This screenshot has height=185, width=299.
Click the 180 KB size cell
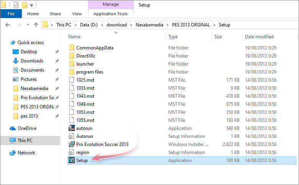pyautogui.click(x=233, y=160)
